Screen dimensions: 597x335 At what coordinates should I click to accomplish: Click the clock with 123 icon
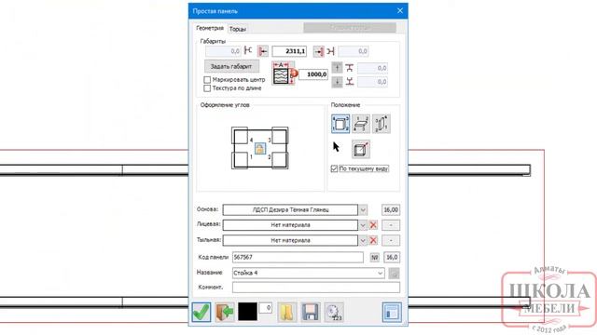tap(334, 312)
